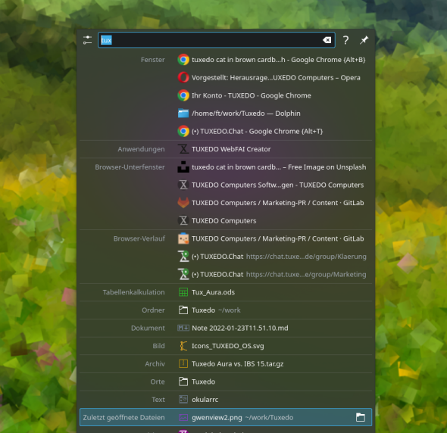
Task: Open TUXEDO.Chat Marketing group history entry
Action: click(x=226, y=274)
